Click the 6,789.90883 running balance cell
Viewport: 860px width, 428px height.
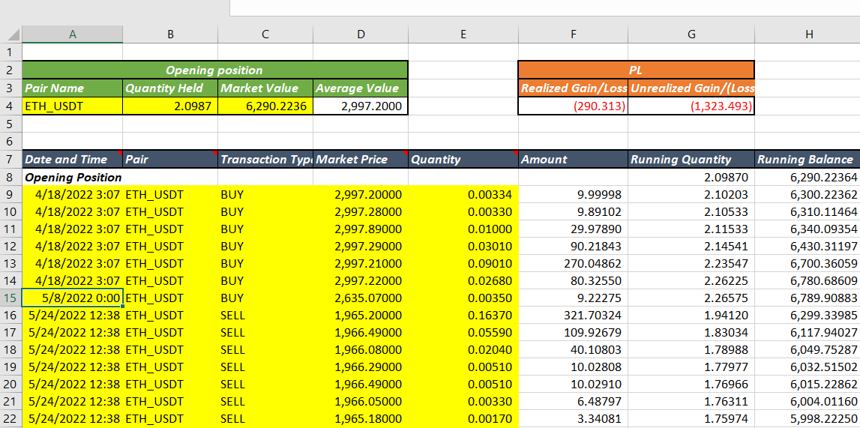808,298
